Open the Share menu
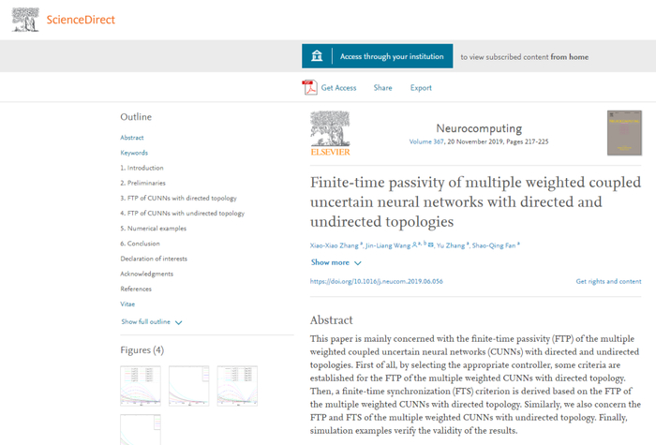The image size is (656, 445). tap(382, 88)
